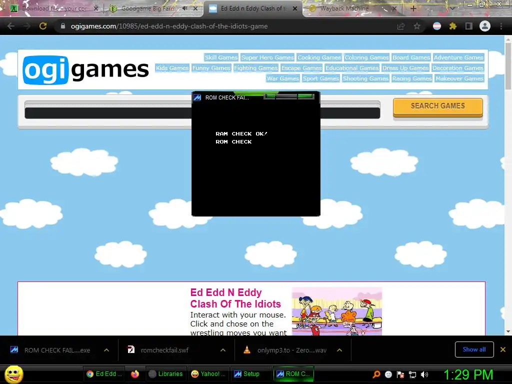The width and height of the screenshot is (512, 384).
Task: Open the Decoration Games category
Action: click(x=457, y=68)
